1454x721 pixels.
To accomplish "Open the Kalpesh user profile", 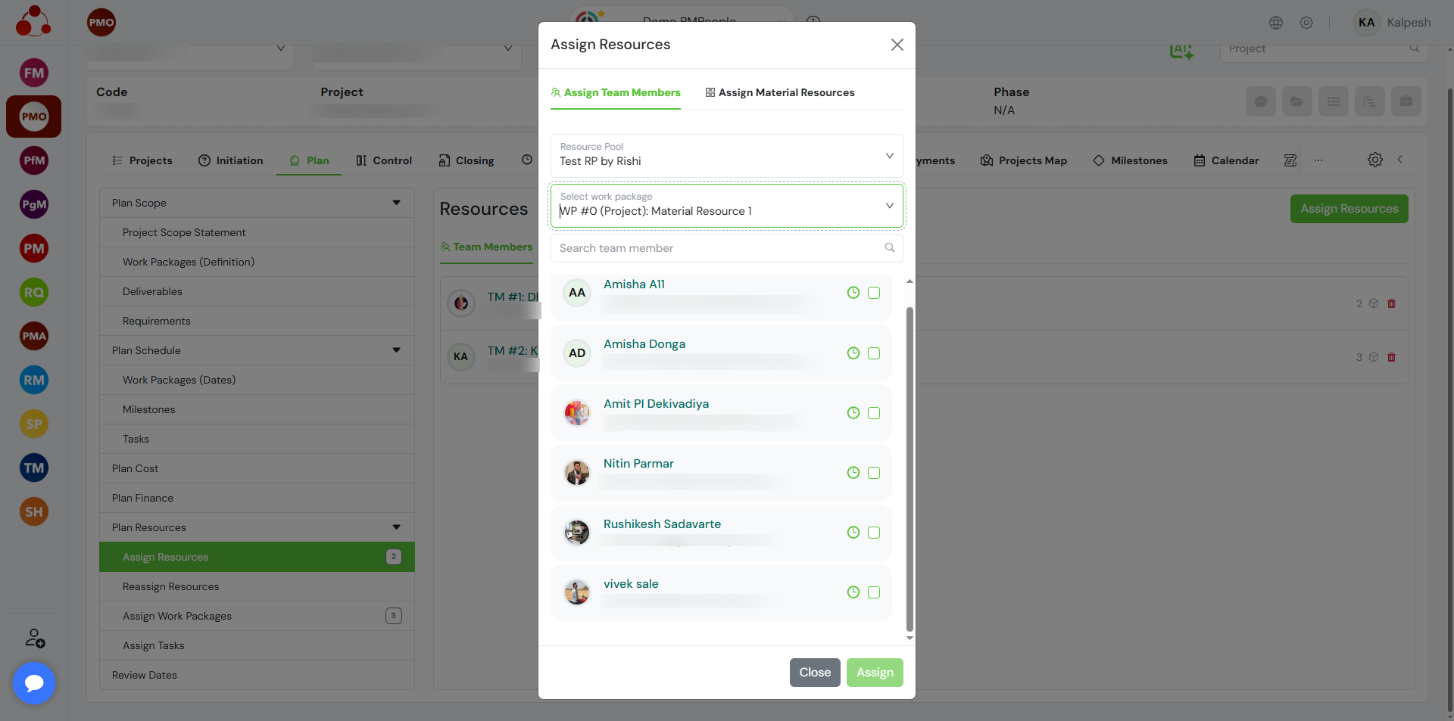I will click(x=1392, y=23).
